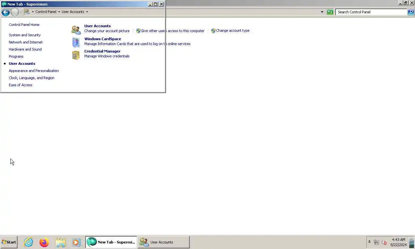Open Clock, Language, and Region category

31,78
